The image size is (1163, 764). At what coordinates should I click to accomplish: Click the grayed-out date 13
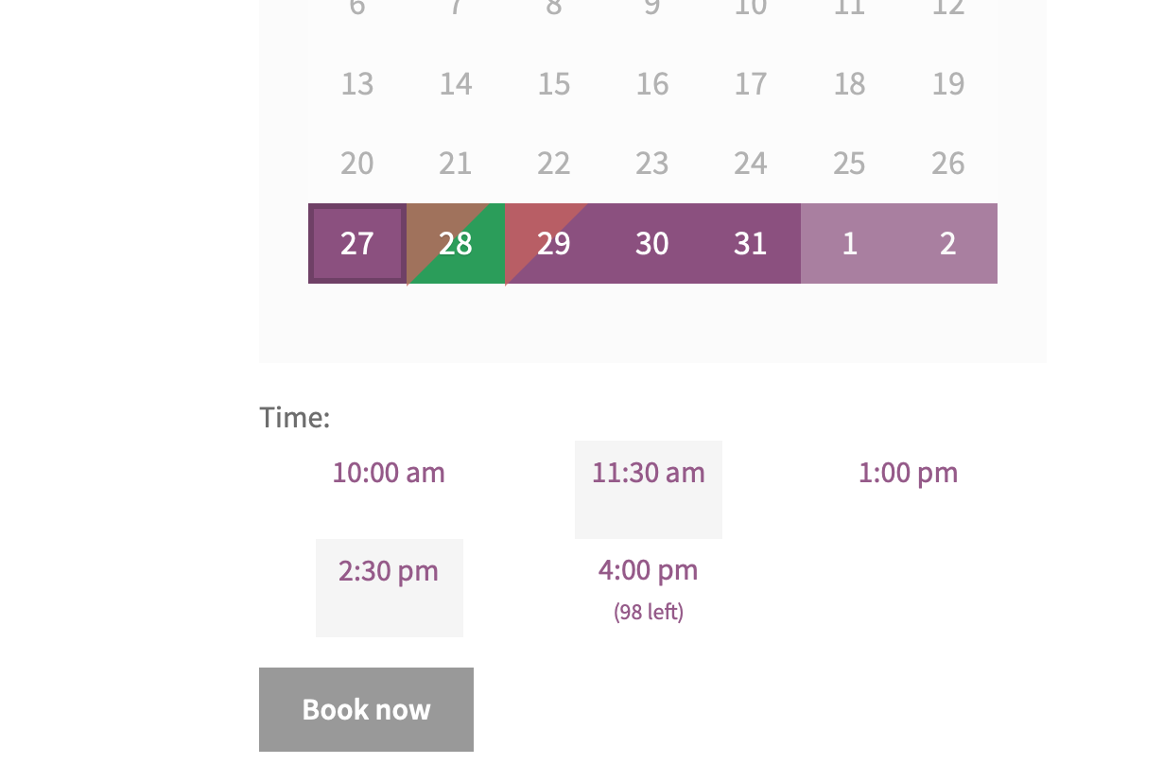(x=357, y=83)
